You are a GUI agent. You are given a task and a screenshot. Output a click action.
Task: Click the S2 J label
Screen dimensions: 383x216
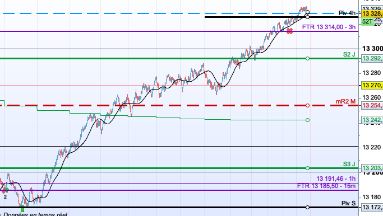coord(349,54)
